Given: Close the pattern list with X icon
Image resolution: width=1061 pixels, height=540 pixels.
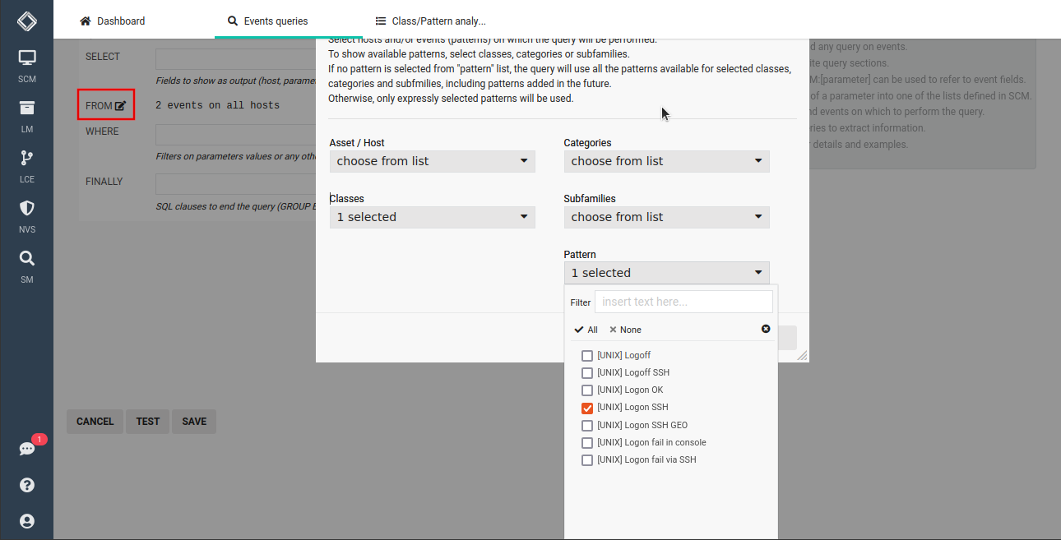Looking at the screenshot, I should point(766,329).
